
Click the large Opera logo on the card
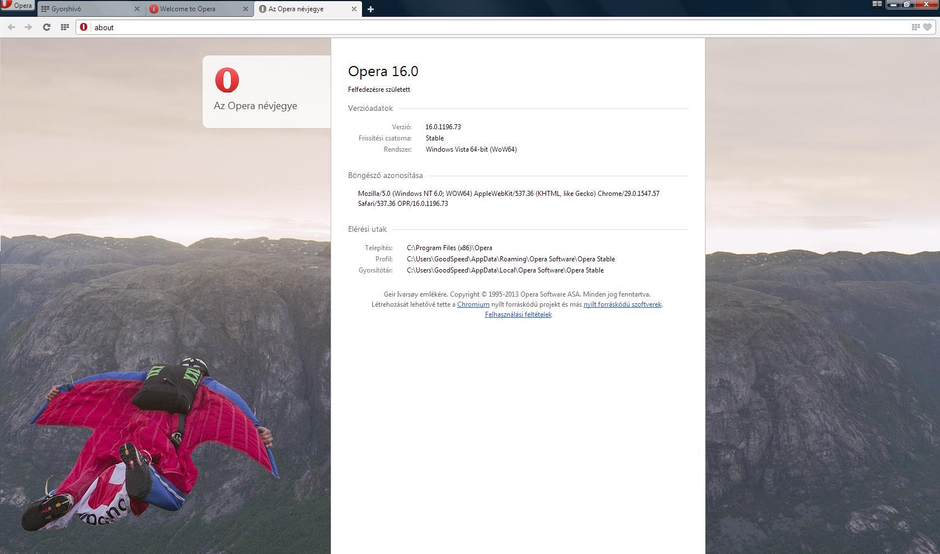(x=227, y=80)
